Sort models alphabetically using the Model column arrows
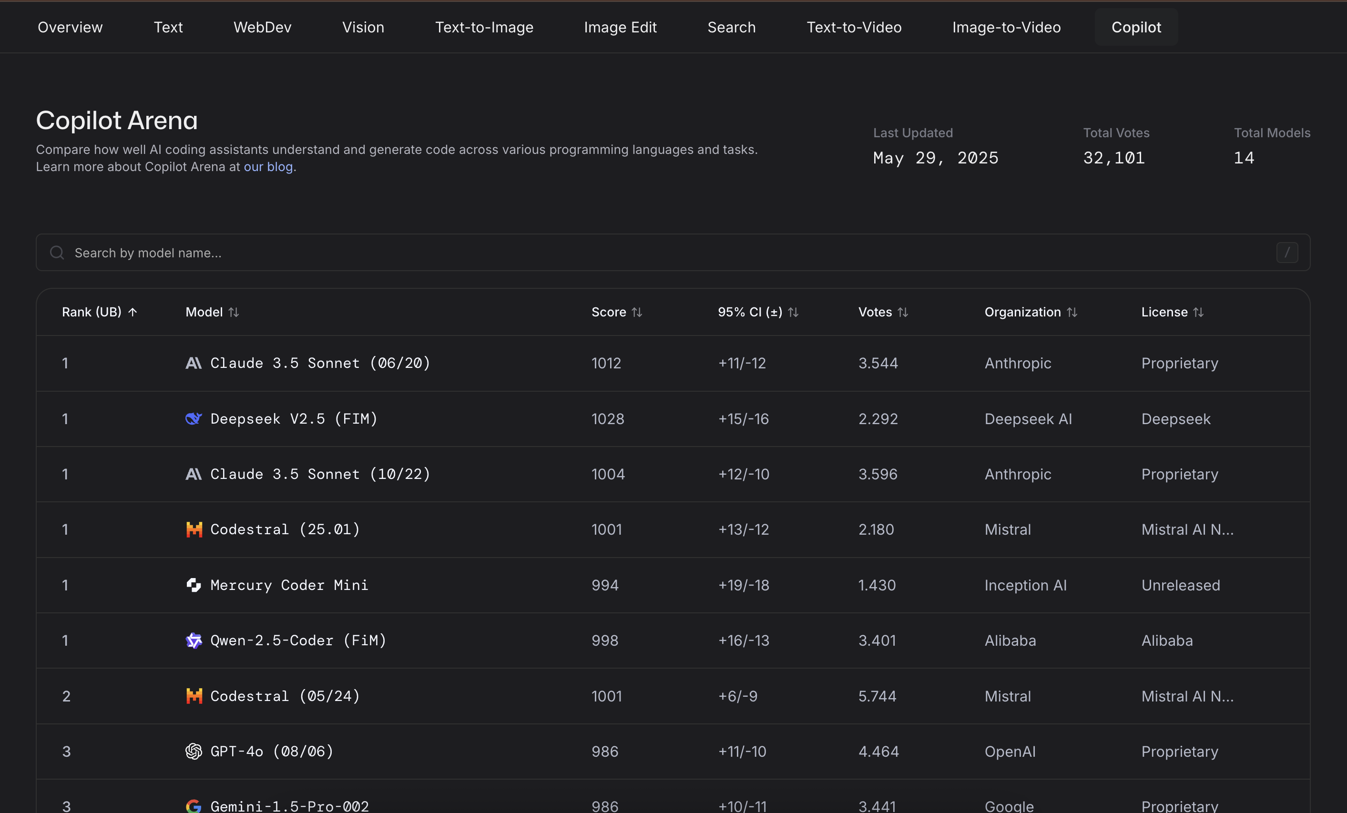Image resolution: width=1347 pixels, height=813 pixels. click(x=234, y=312)
